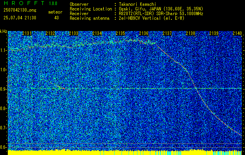Click time marker 2136

click(x=144, y=33)
